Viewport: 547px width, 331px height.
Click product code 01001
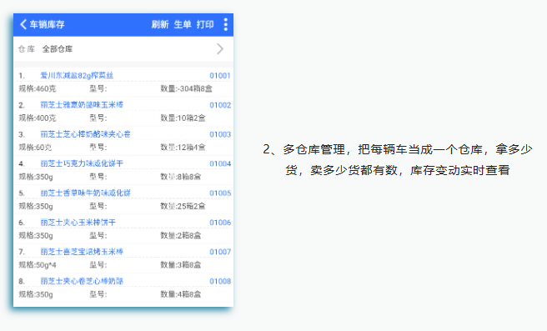click(x=220, y=76)
